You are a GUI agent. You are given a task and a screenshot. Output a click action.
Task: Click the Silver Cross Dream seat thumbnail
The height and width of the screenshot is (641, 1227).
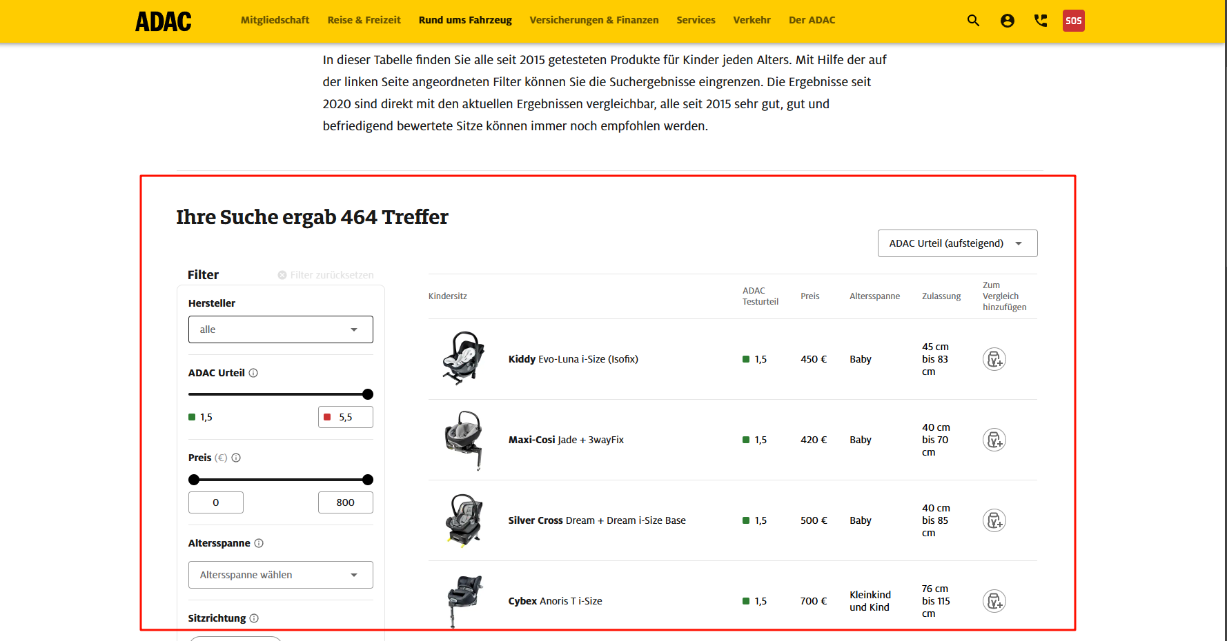(463, 520)
